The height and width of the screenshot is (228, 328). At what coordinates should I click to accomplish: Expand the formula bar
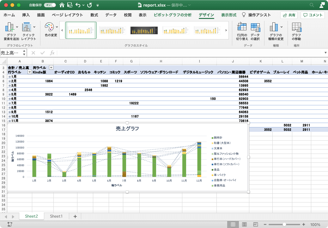325,53
